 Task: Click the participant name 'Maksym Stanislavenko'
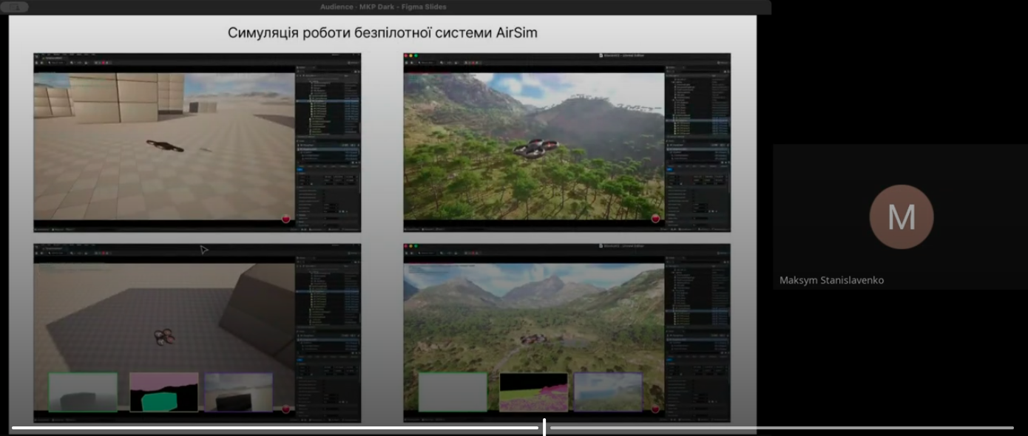[831, 280]
